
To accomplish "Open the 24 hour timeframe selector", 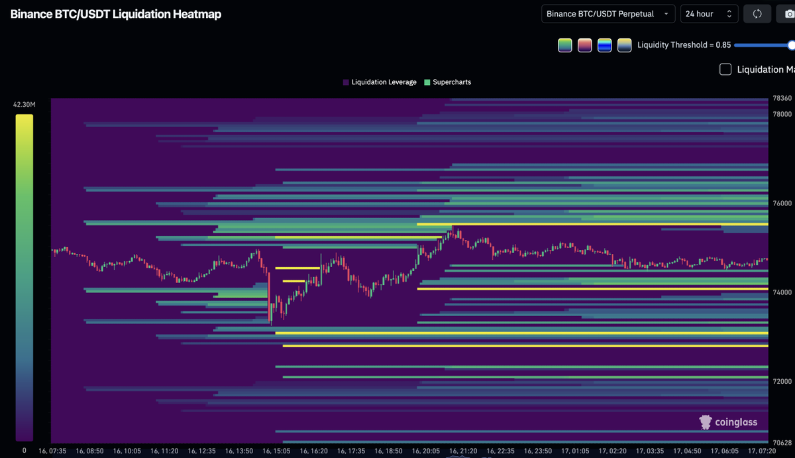I will pyautogui.click(x=710, y=14).
